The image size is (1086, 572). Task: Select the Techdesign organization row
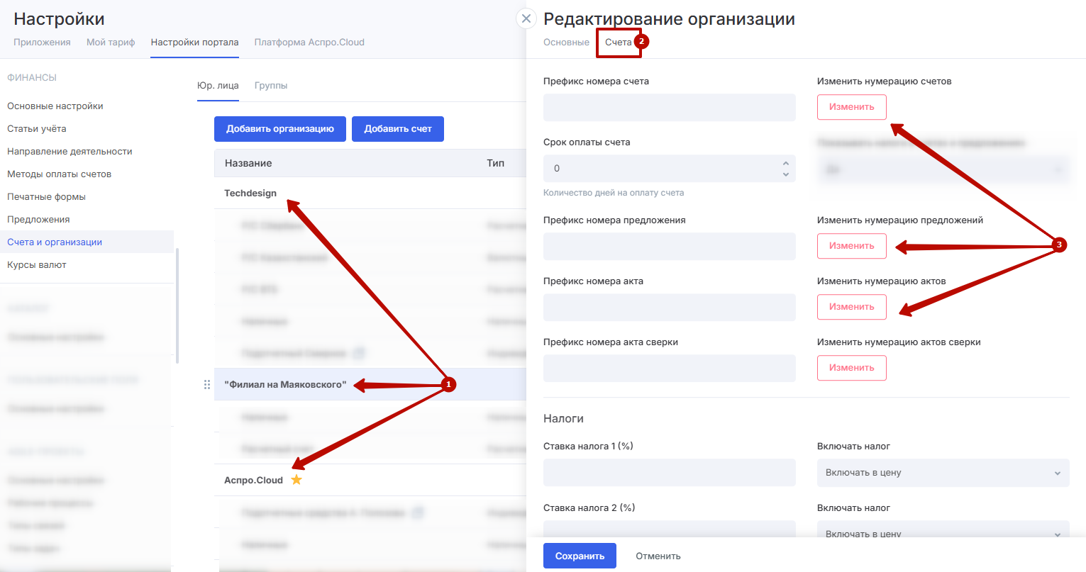click(x=250, y=193)
